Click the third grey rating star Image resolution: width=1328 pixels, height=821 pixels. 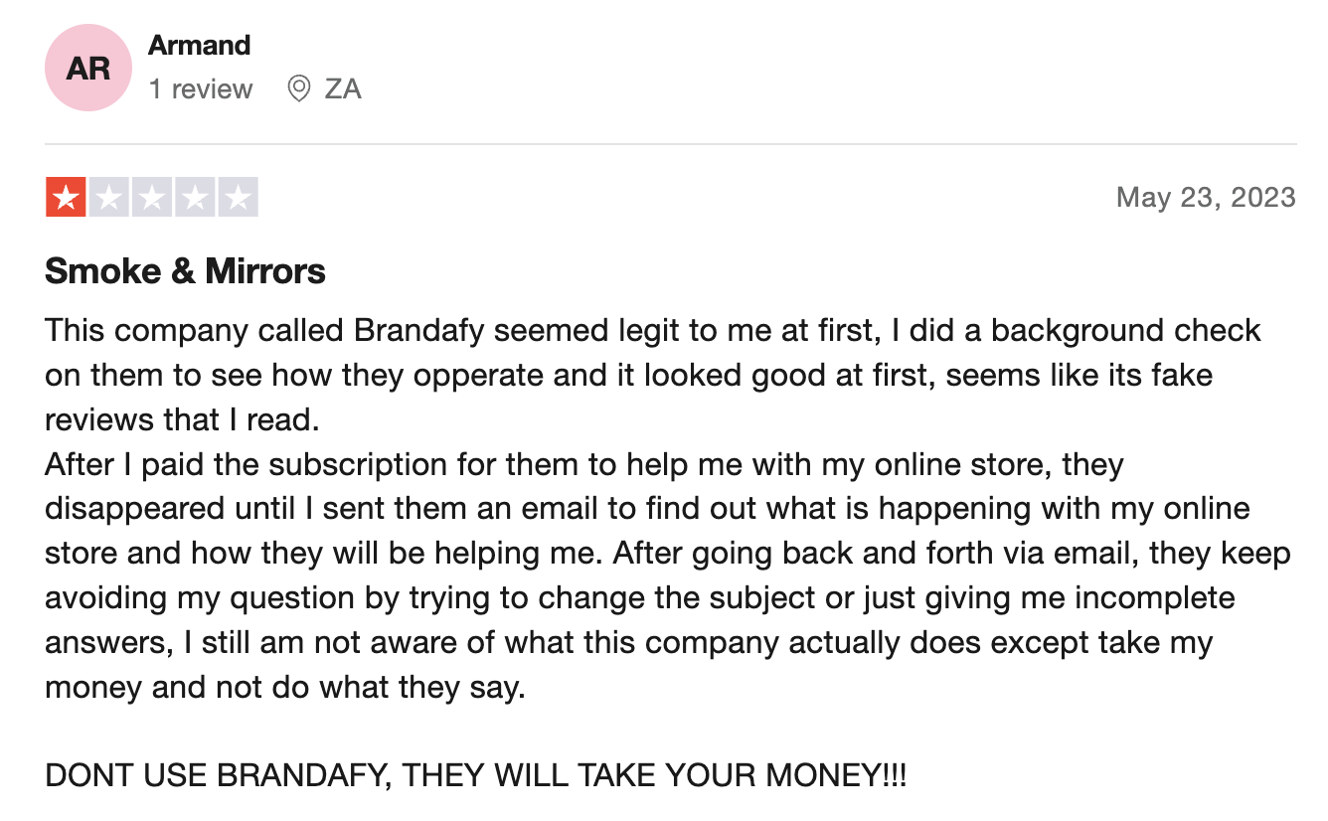[151, 197]
